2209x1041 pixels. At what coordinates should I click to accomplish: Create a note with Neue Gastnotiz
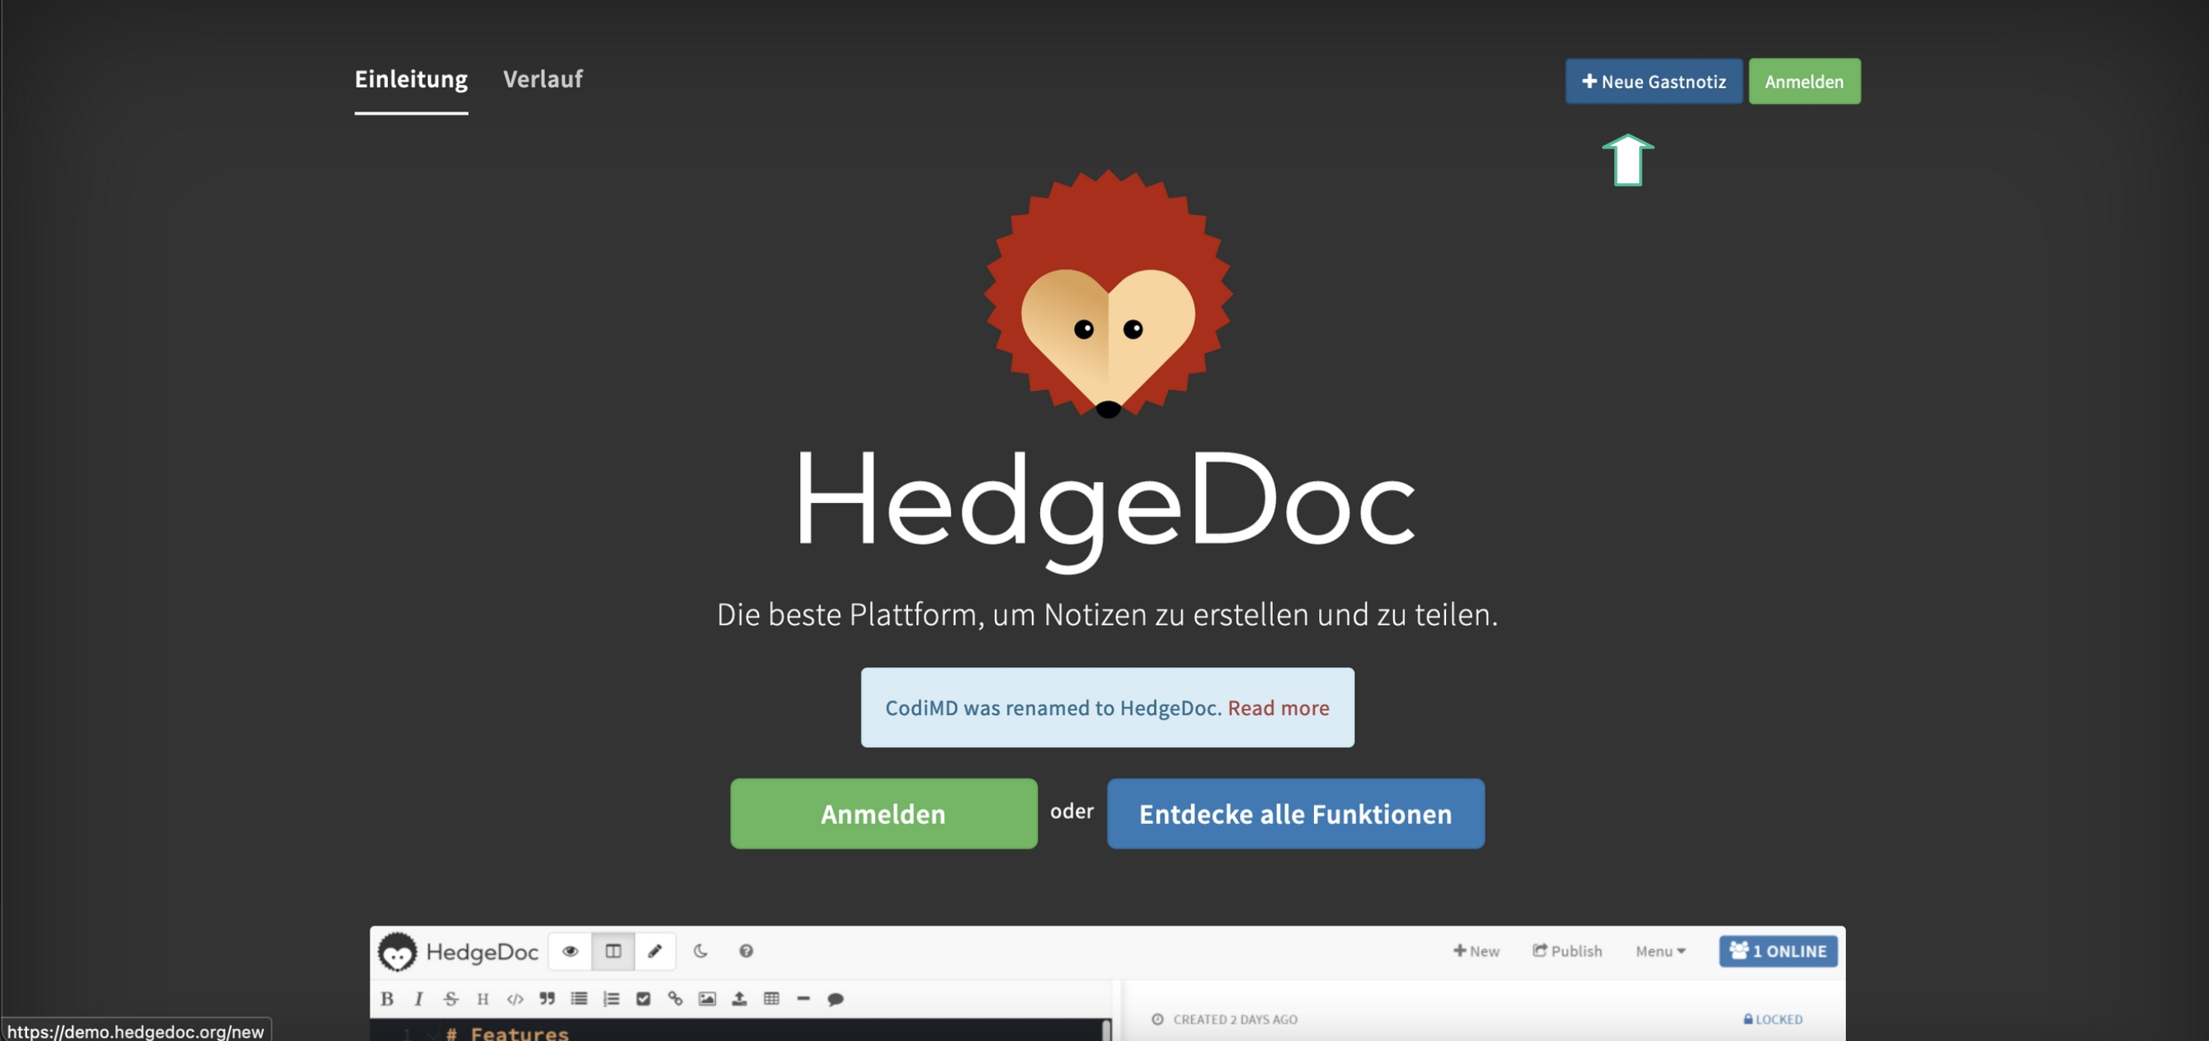pos(1653,82)
